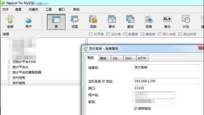The image size is (204, 115).
Task: Click the host field showing 192.168.1.250
Action: [x=167, y=81]
